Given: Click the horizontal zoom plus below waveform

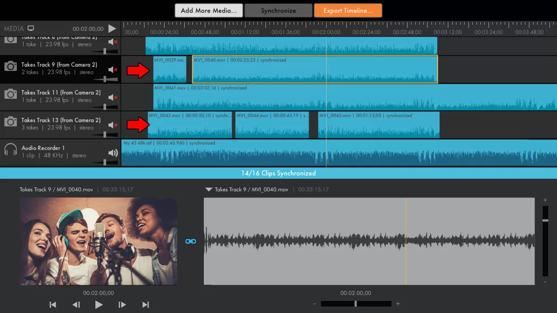Looking at the screenshot, I should (x=398, y=304).
